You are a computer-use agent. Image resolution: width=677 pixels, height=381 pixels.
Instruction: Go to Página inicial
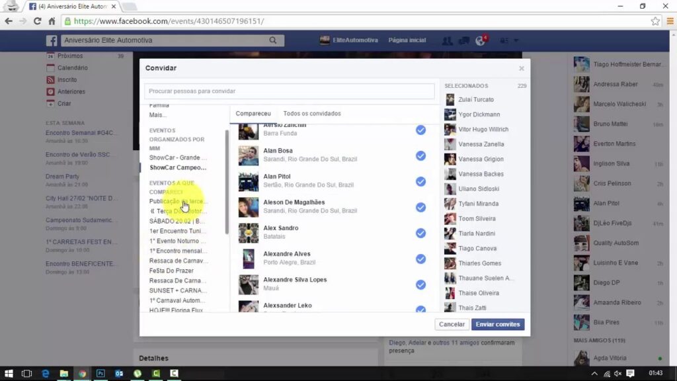click(x=407, y=40)
